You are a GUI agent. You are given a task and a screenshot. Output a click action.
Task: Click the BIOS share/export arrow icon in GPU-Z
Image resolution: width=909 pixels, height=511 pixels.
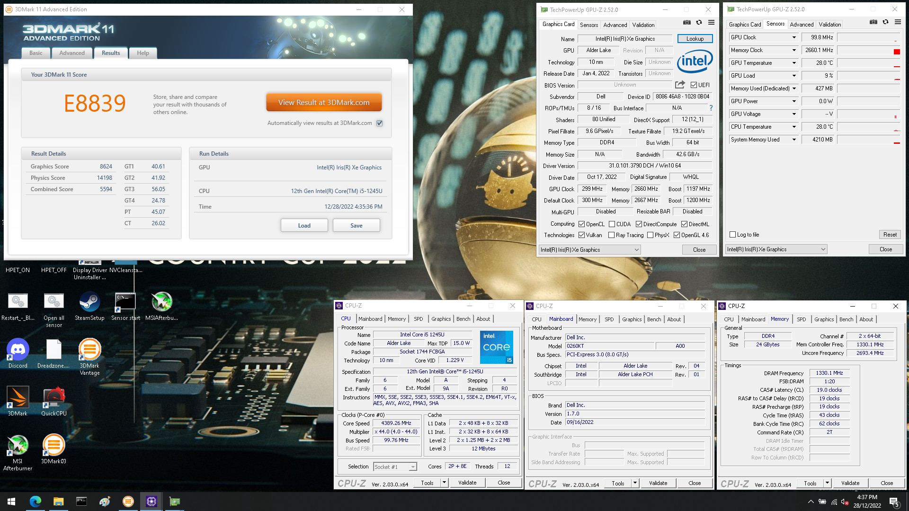pyautogui.click(x=680, y=85)
